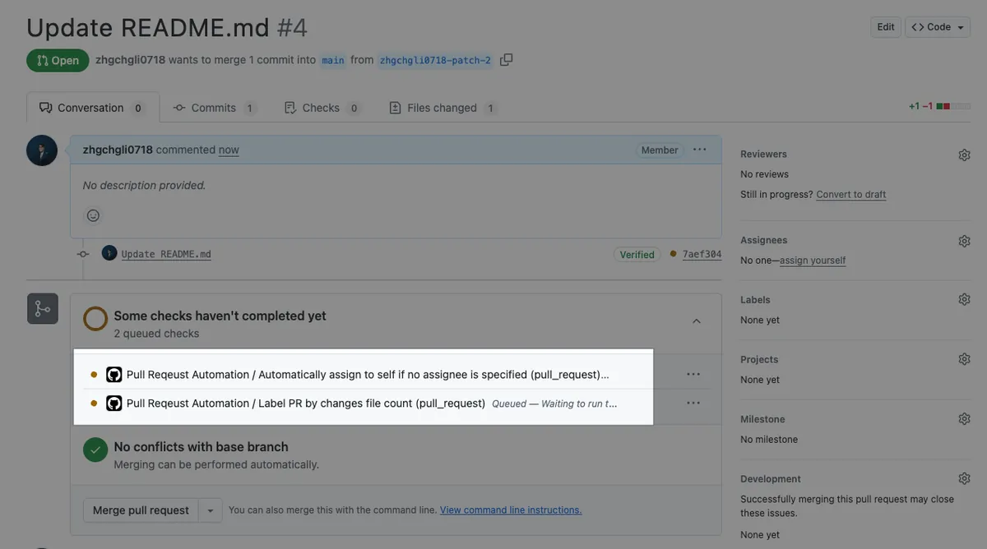This screenshot has width=987, height=549.
Task: Open the Checks tab
Action: 321,108
